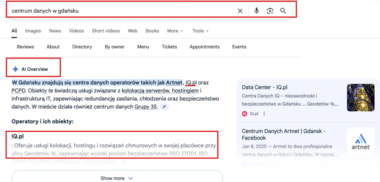The image size is (380, 182).
Task: Clear the search query with X icon
Action: click(240, 11)
